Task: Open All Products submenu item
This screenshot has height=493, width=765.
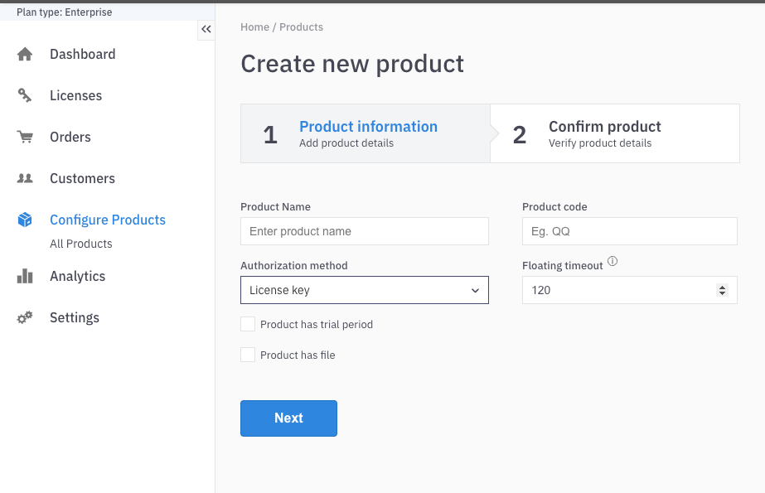Action: tap(80, 244)
